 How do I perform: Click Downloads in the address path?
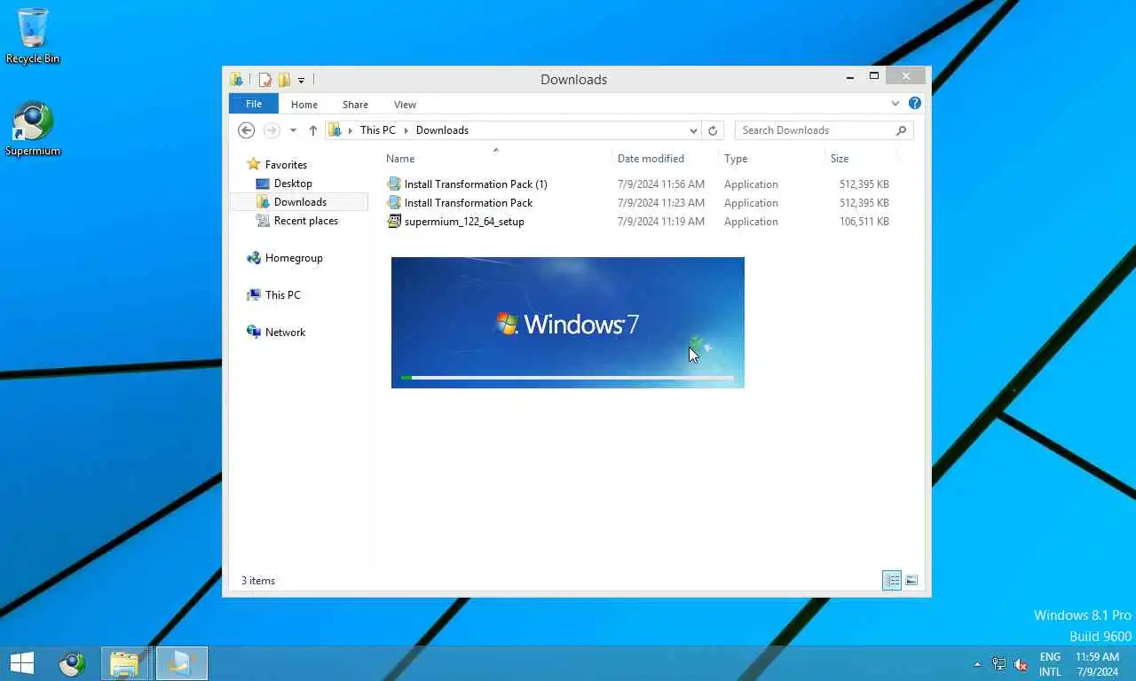[442, 130]
